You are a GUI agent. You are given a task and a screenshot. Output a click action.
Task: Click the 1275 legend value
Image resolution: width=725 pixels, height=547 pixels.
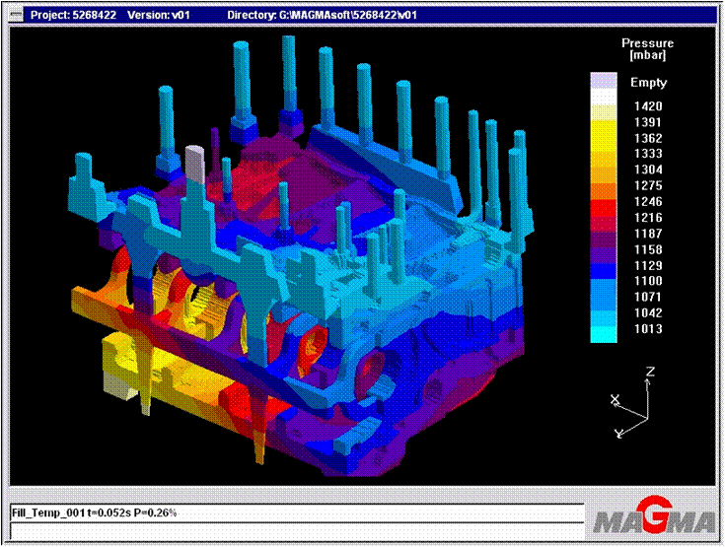[648, 185]
